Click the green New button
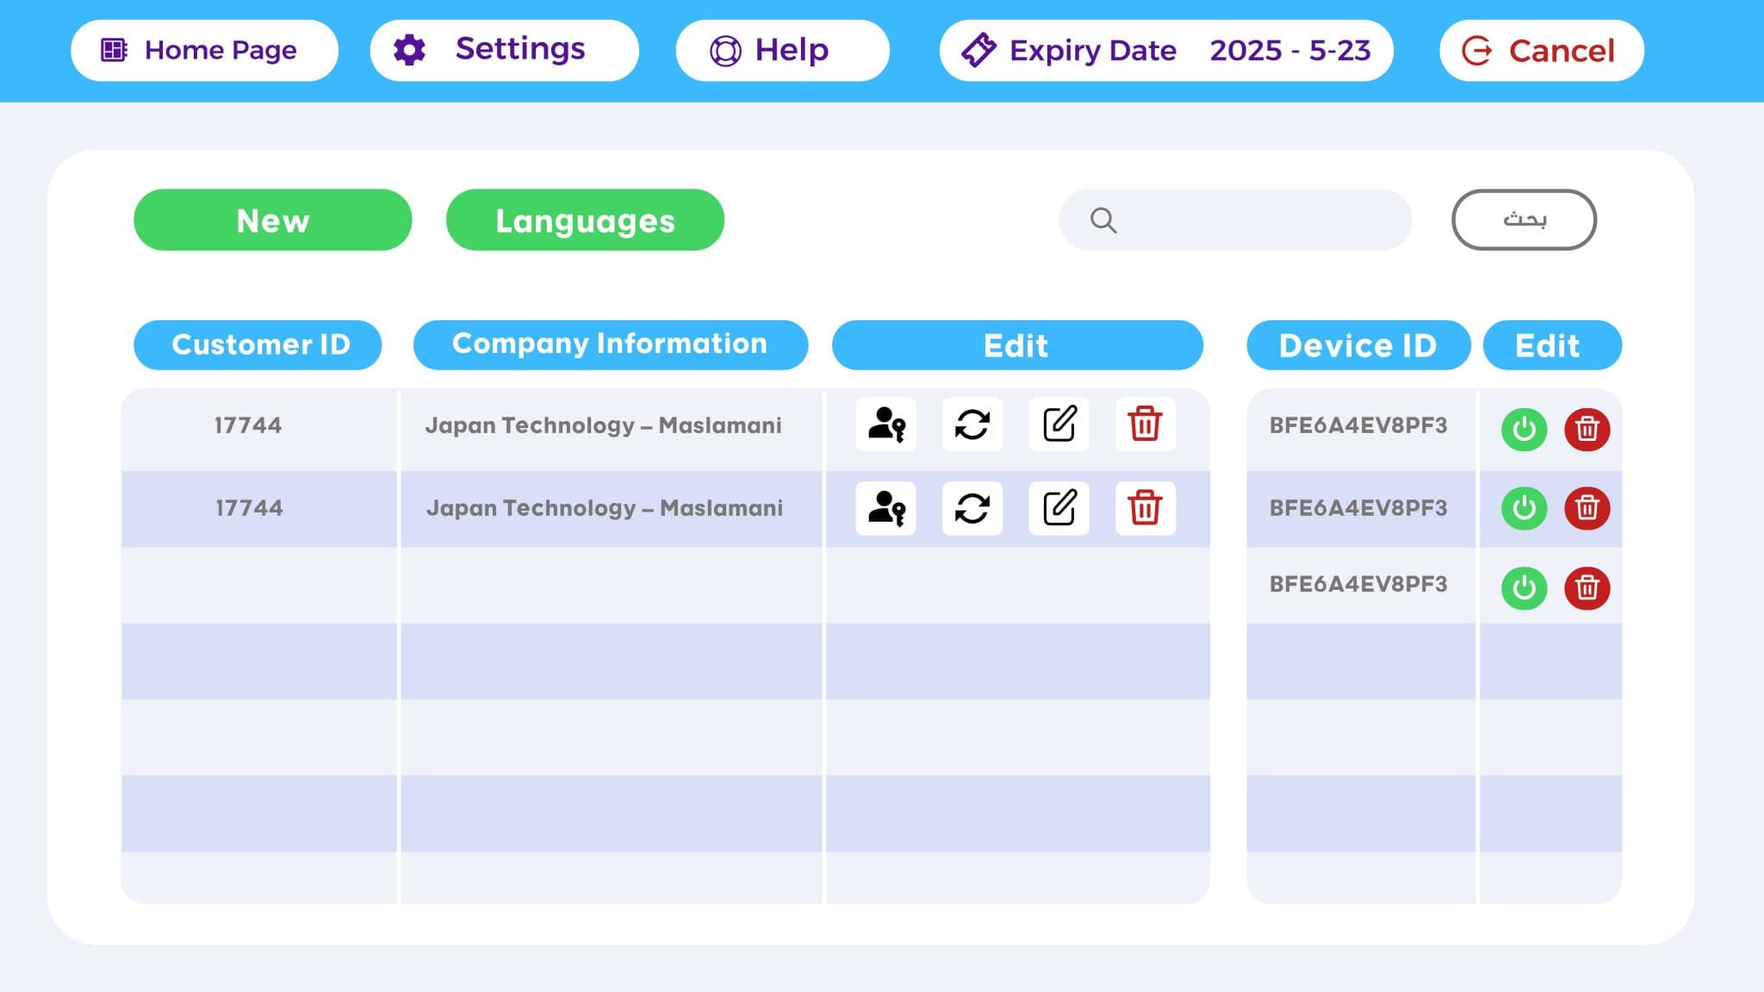Viewport: 1764px width, 992px height. click(272, 220)
